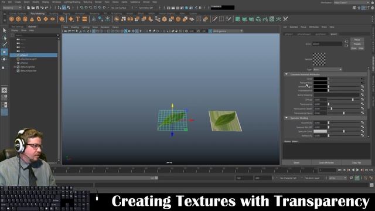Select the Move tool in toolbox
375x211 pixels.
5,52
